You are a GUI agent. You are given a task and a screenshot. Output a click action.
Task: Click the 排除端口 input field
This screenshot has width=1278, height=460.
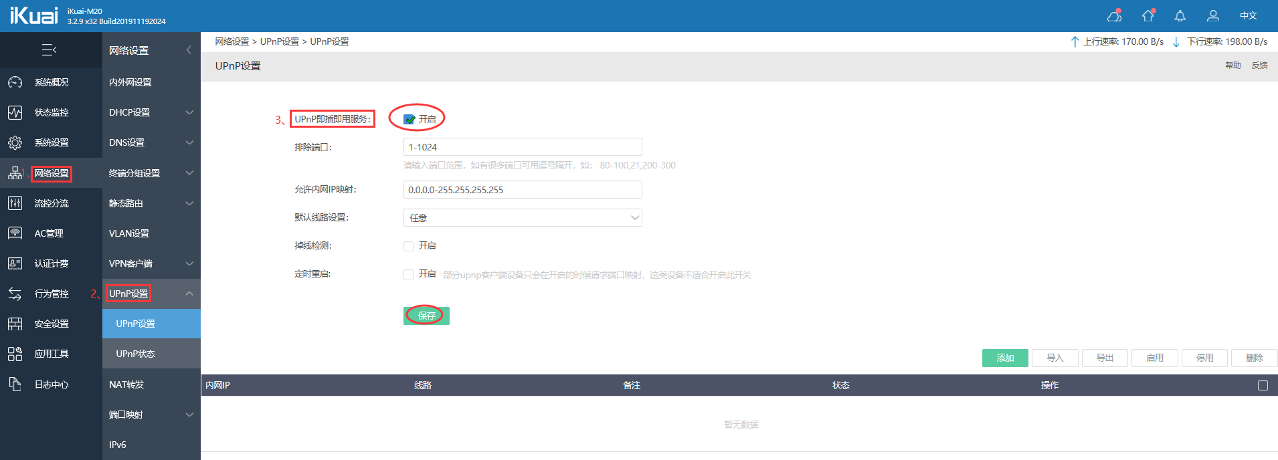click(523, 147)
